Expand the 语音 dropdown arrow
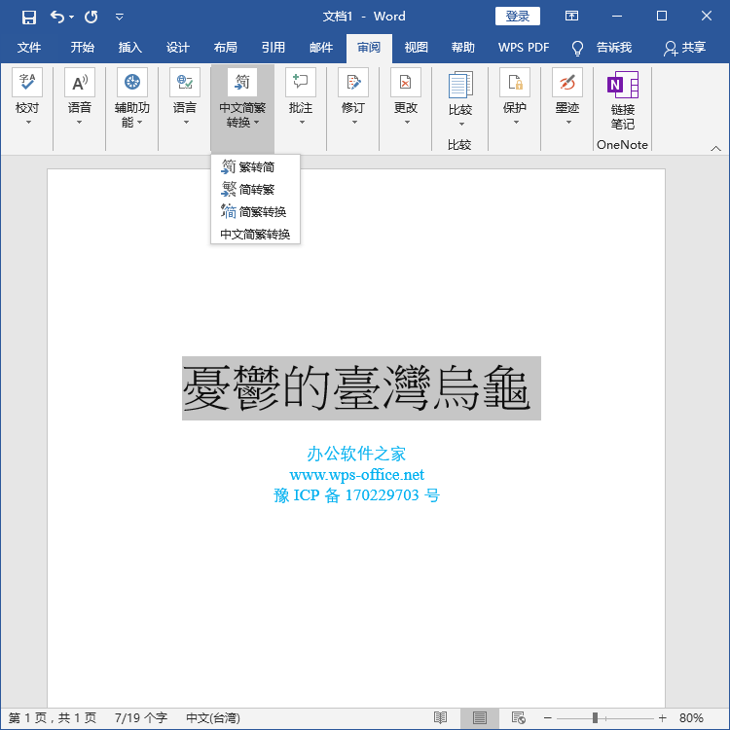The image size is (730, 730). pyautogui.click(x=79, y=123)
